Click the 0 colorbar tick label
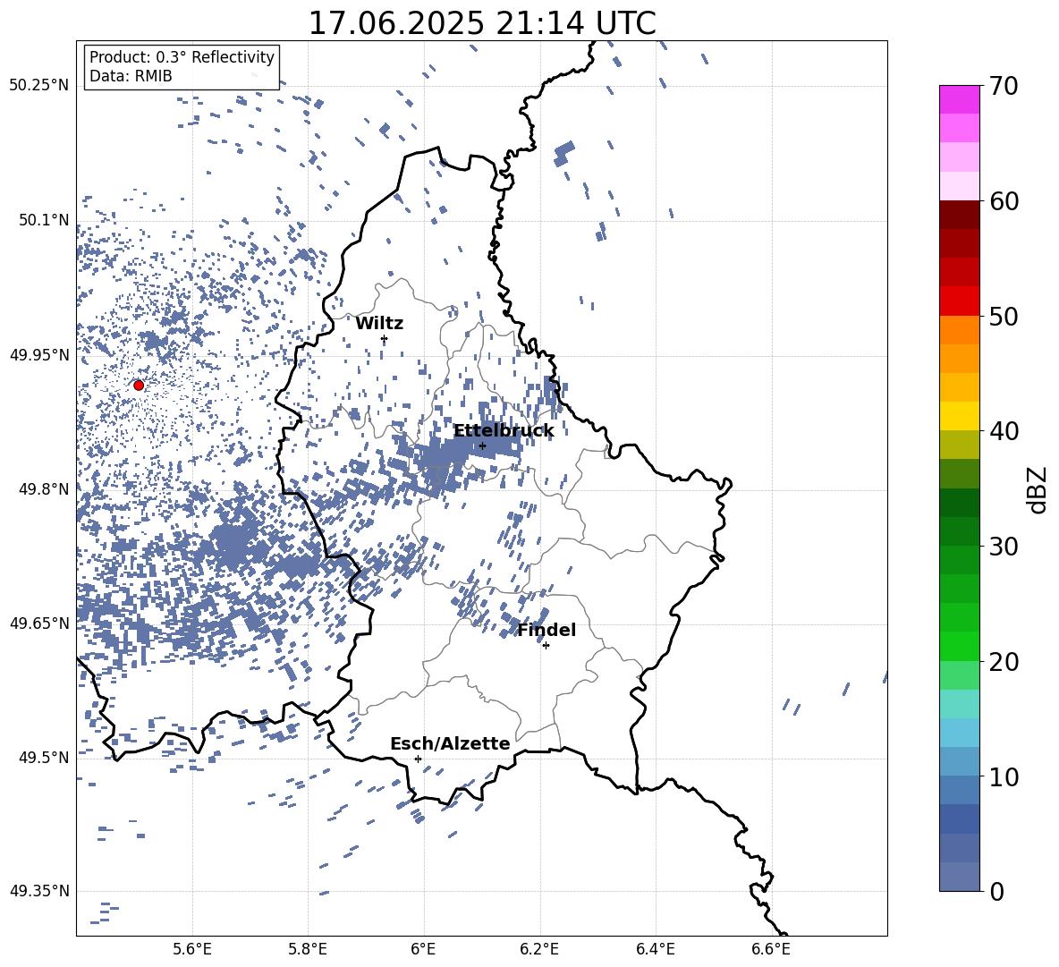This screenshot has width=1059, height=967. (x=997, y=892)
